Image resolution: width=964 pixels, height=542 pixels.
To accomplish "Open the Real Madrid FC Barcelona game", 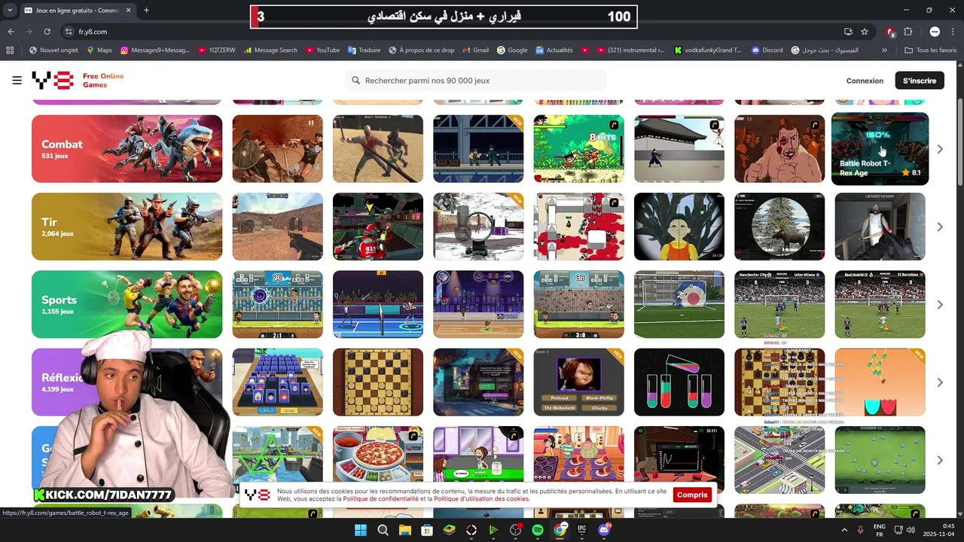I will (x=880, y=304).
